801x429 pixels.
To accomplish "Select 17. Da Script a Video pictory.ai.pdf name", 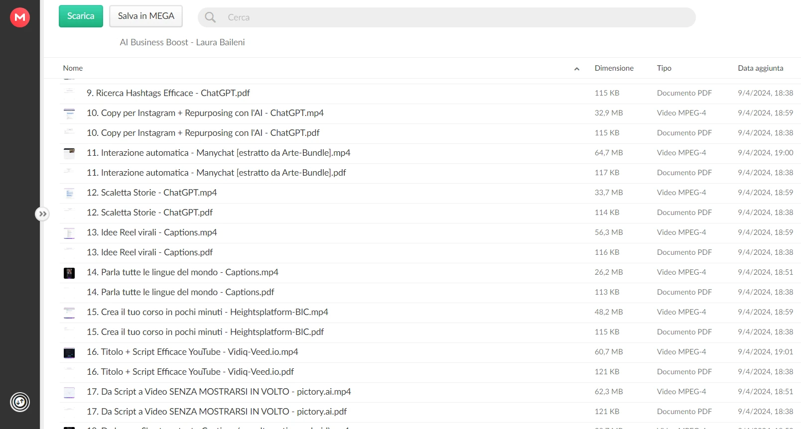I will pyautogui.click(x=217, y=412).
